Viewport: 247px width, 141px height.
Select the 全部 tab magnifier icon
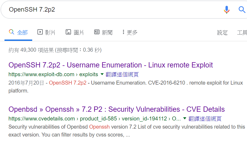pyautogui.click(x=12, y=32)
